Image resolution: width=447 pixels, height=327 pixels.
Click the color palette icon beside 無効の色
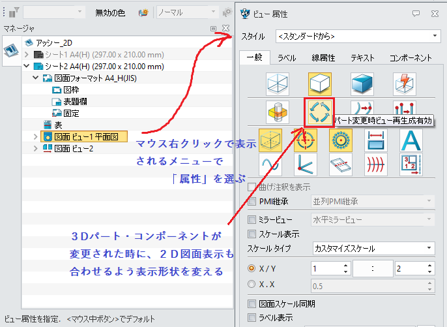pyautogui.click(x=143, y=12)
